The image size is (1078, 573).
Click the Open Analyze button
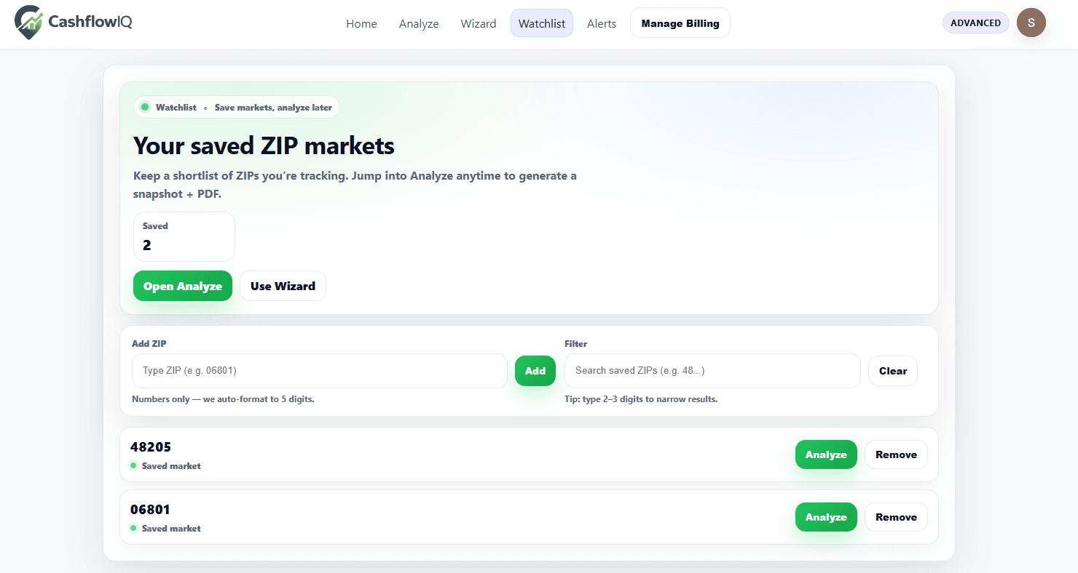(x=182, y=286)
